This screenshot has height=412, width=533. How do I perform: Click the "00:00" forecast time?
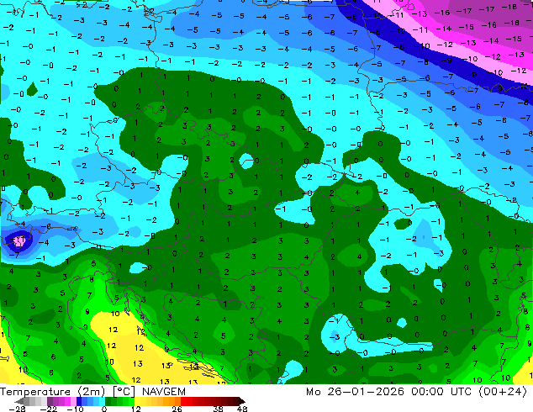pos(427,392)
